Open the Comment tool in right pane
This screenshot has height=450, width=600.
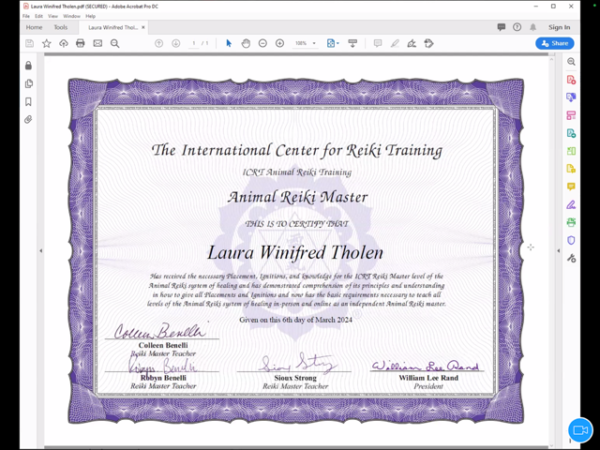[571, 187]
